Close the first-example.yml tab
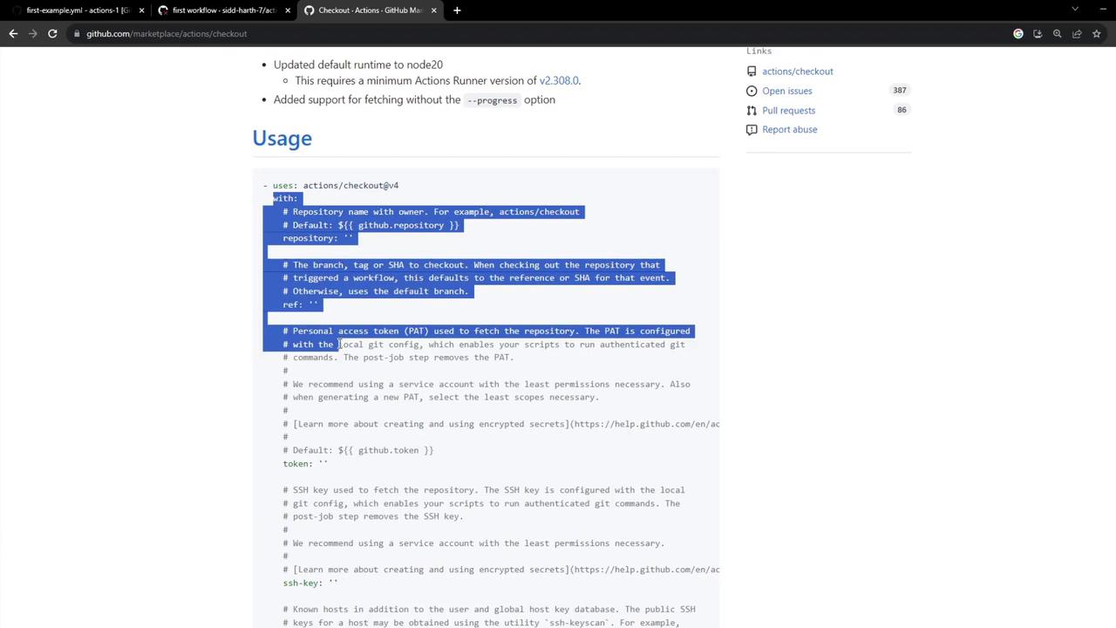The height and width of the screenshot is (628, 1116). pos(141,10)
